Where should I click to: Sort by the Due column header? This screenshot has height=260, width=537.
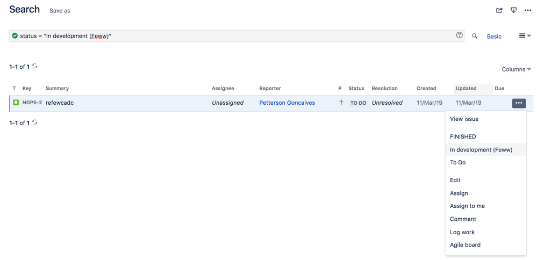(x=499, y=88)
